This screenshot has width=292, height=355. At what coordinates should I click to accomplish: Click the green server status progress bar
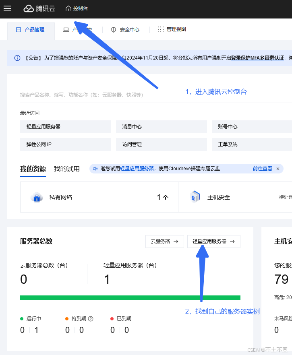click(130, 298)
